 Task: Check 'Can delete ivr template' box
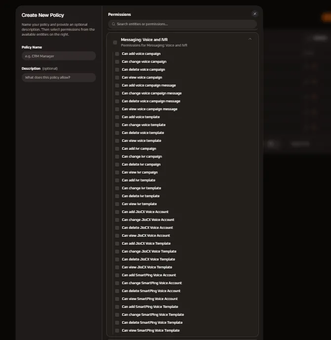pyautogui.click(x=117, y=196)
